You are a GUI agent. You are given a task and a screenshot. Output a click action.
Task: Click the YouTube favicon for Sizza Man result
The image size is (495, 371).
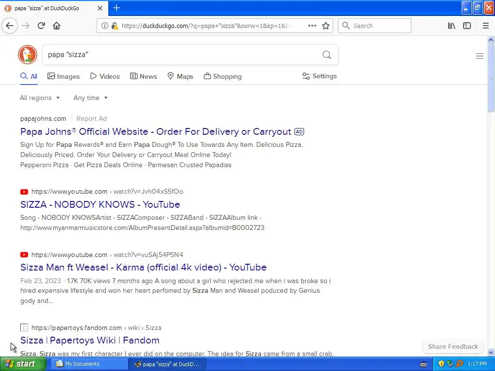point(24,255)
